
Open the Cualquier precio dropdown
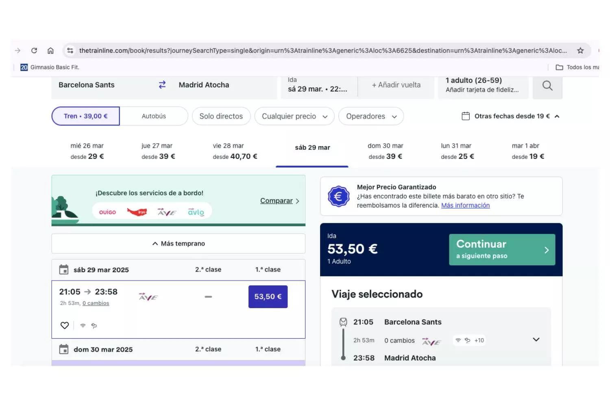(294, 117)
